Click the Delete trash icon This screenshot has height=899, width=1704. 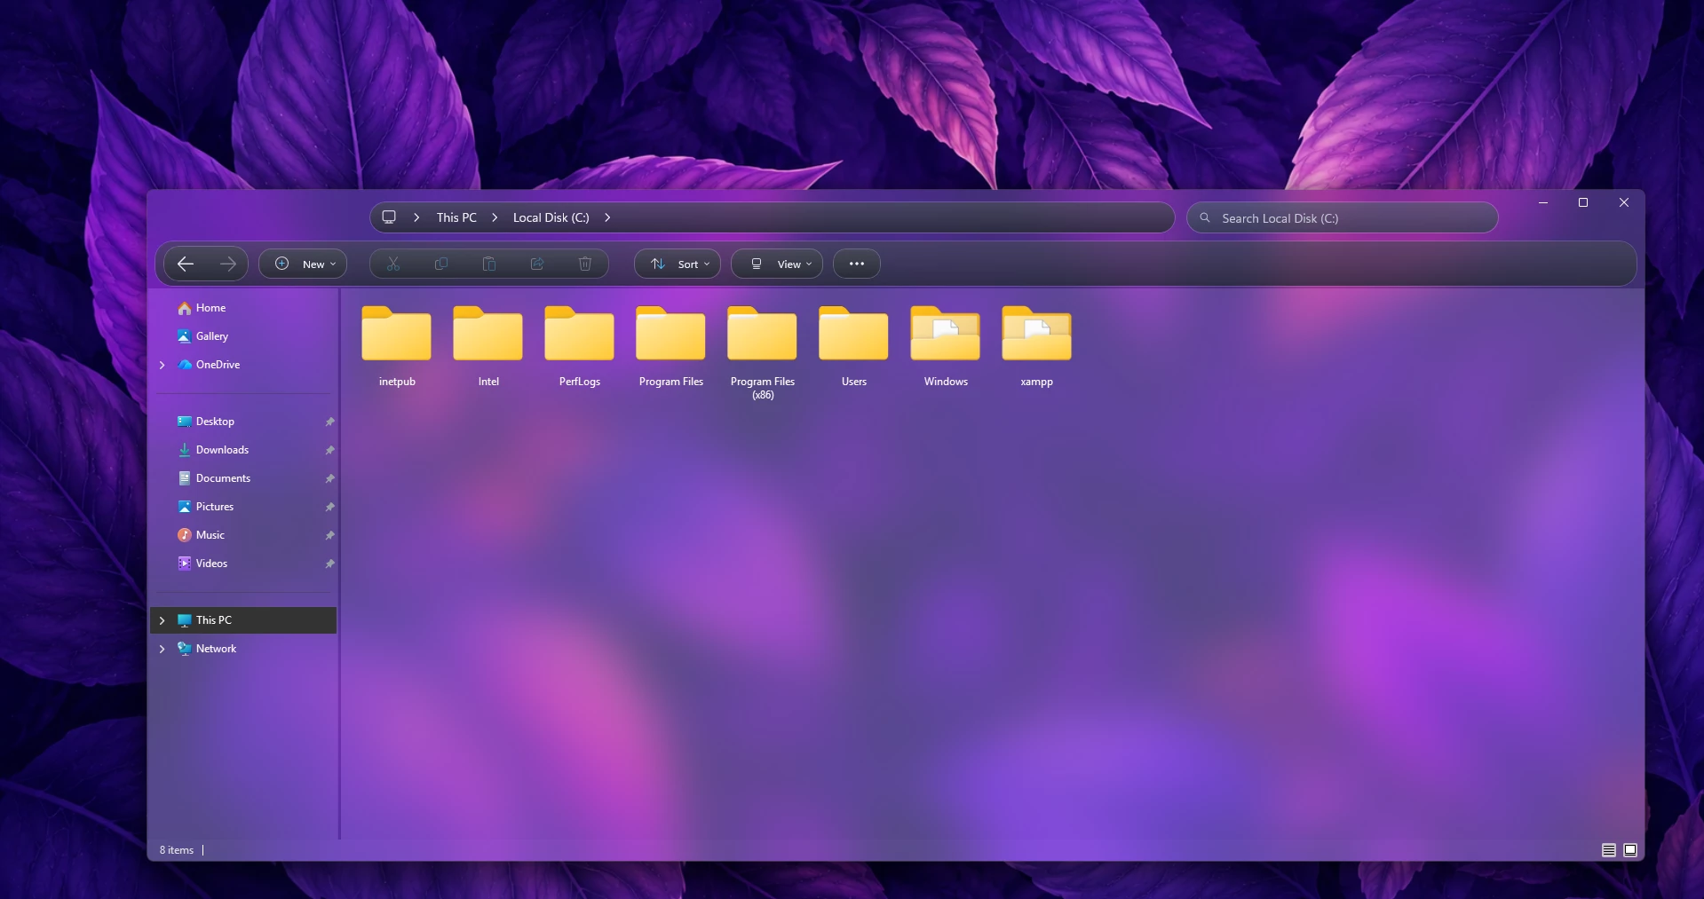coord(585,264)
